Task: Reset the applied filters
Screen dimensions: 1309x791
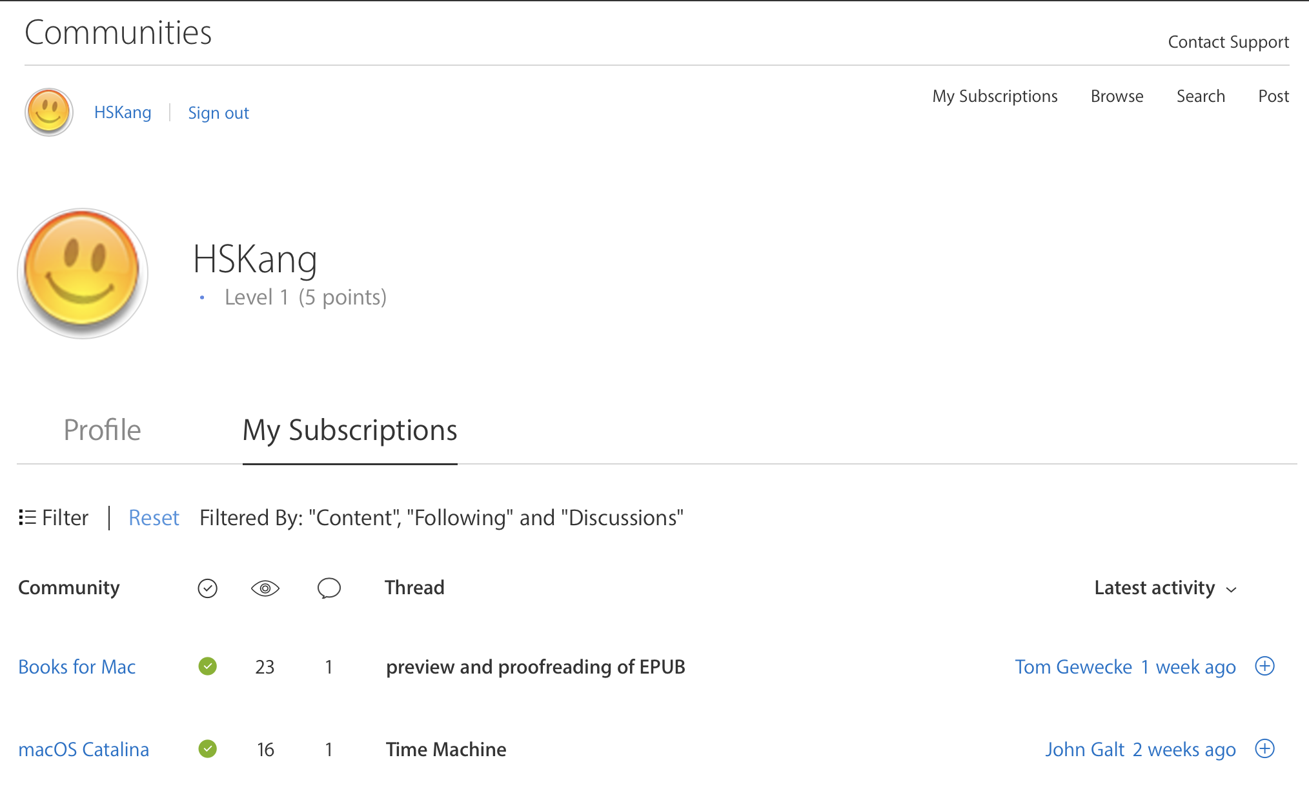Action: [154, 517]
